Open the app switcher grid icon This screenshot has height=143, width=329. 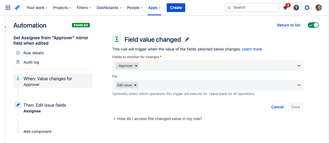point(8,8)
